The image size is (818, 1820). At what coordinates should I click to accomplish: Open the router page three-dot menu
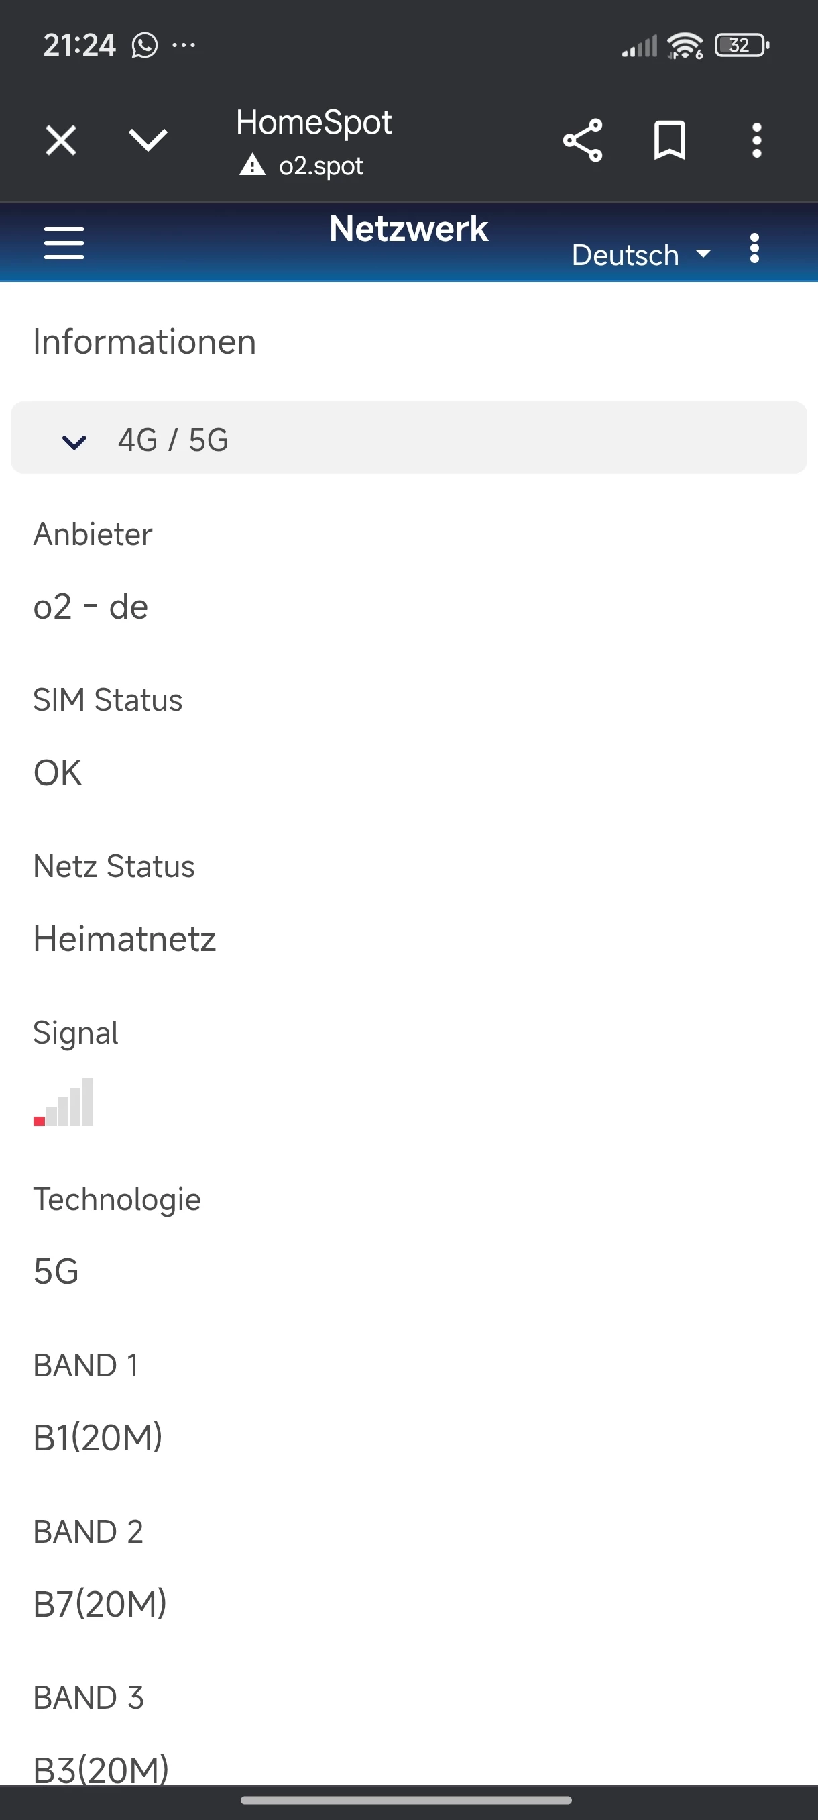[754, 249]
